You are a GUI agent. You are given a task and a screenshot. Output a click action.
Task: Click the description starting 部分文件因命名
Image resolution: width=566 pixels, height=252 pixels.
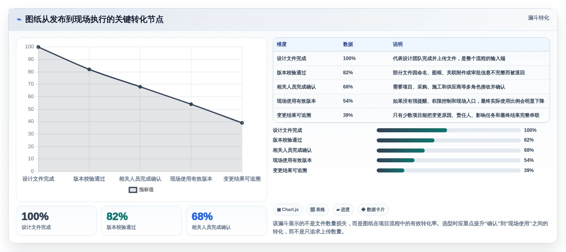[459, 73]
